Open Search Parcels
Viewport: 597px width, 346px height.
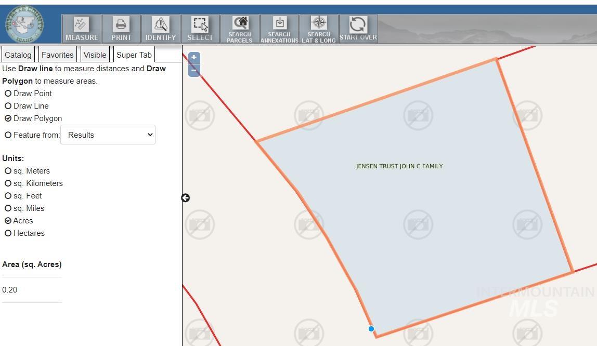[x=239, y=29]
